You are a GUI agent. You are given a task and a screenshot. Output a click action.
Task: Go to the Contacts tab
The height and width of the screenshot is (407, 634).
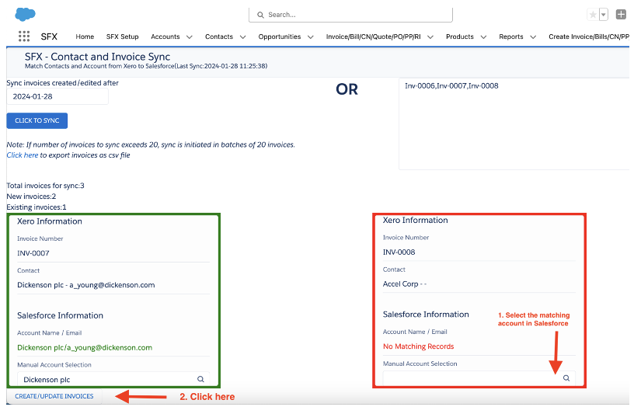coord(219,37)
